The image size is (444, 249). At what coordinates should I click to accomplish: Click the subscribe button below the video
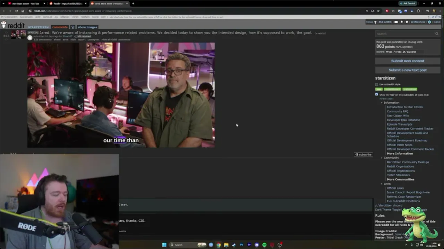pyautogui.click(x=363, y=155)
